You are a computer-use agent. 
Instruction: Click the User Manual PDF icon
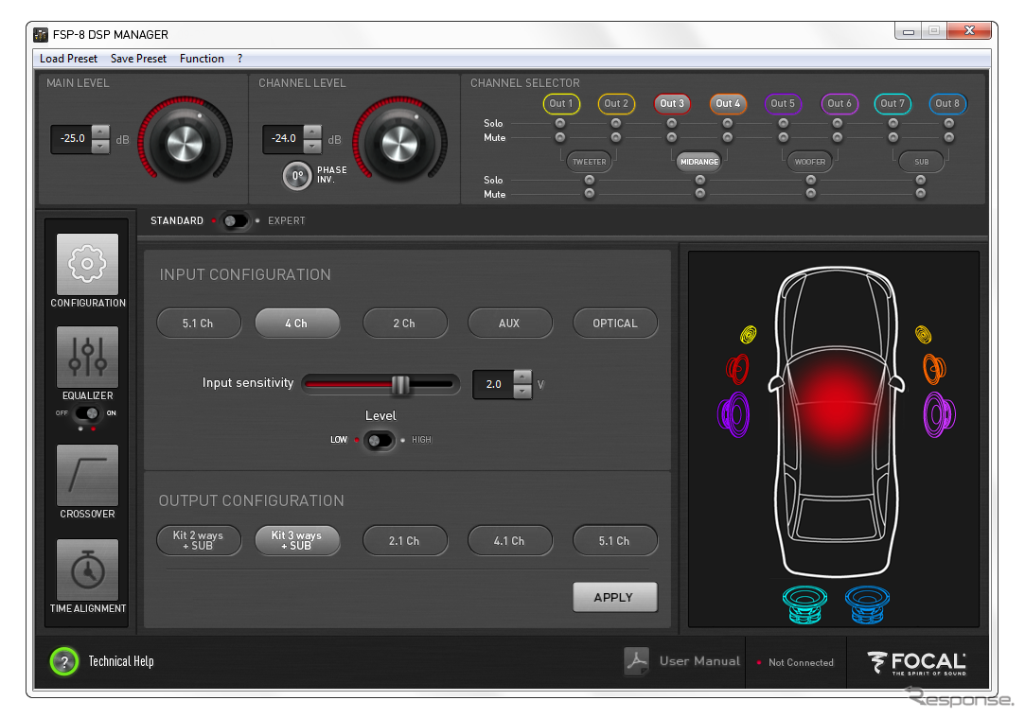(x=636, y=661)
